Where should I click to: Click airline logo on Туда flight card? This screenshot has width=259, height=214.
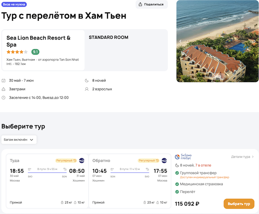pos(81,161)
